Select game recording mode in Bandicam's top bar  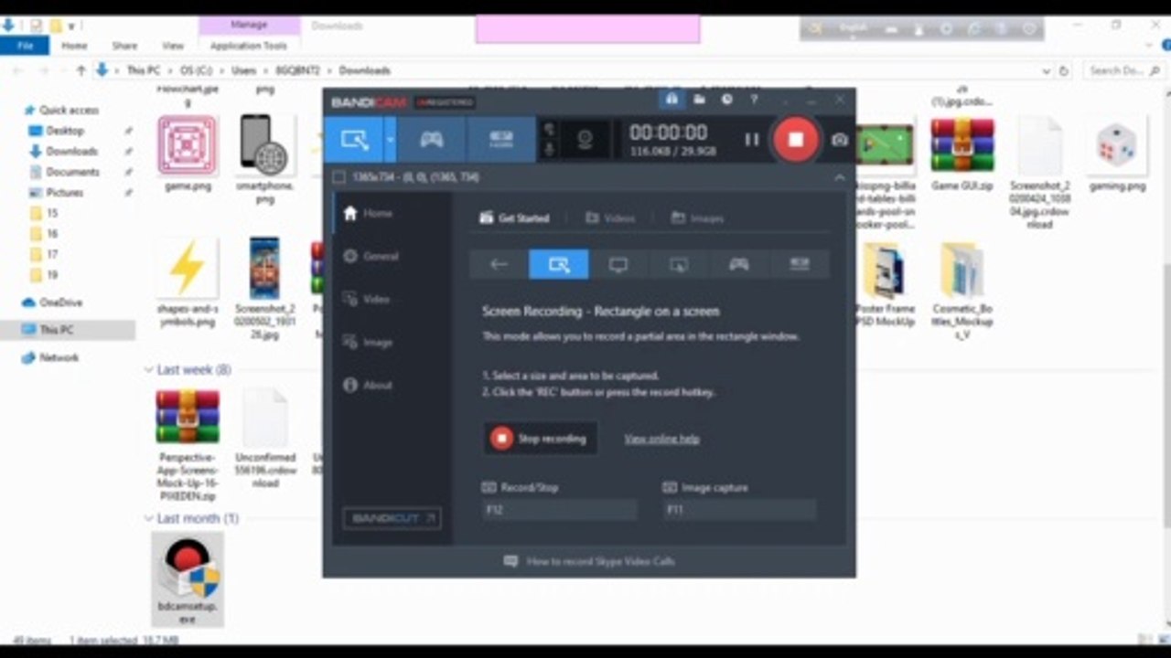click(x=431, y=140)
